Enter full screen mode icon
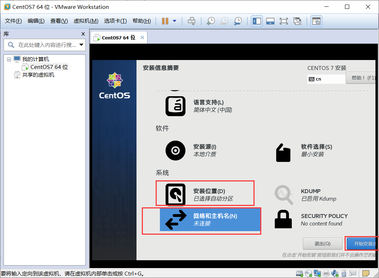 click(284, 21)
